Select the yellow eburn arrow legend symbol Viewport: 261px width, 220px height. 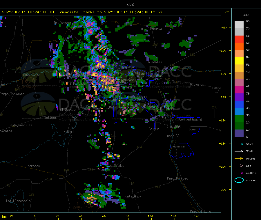239,159
